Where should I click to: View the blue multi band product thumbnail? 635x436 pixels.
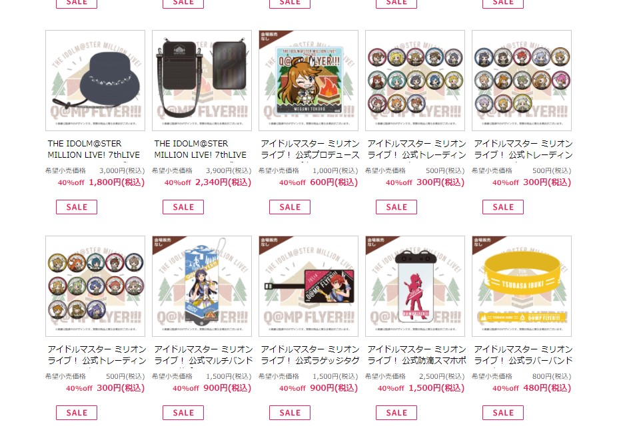pyautogui.click(x=202, y=286)
